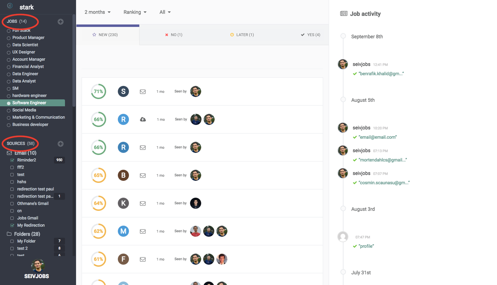
Task: Click candidate M's avatar in the list
Action: (x=123, y=231)
